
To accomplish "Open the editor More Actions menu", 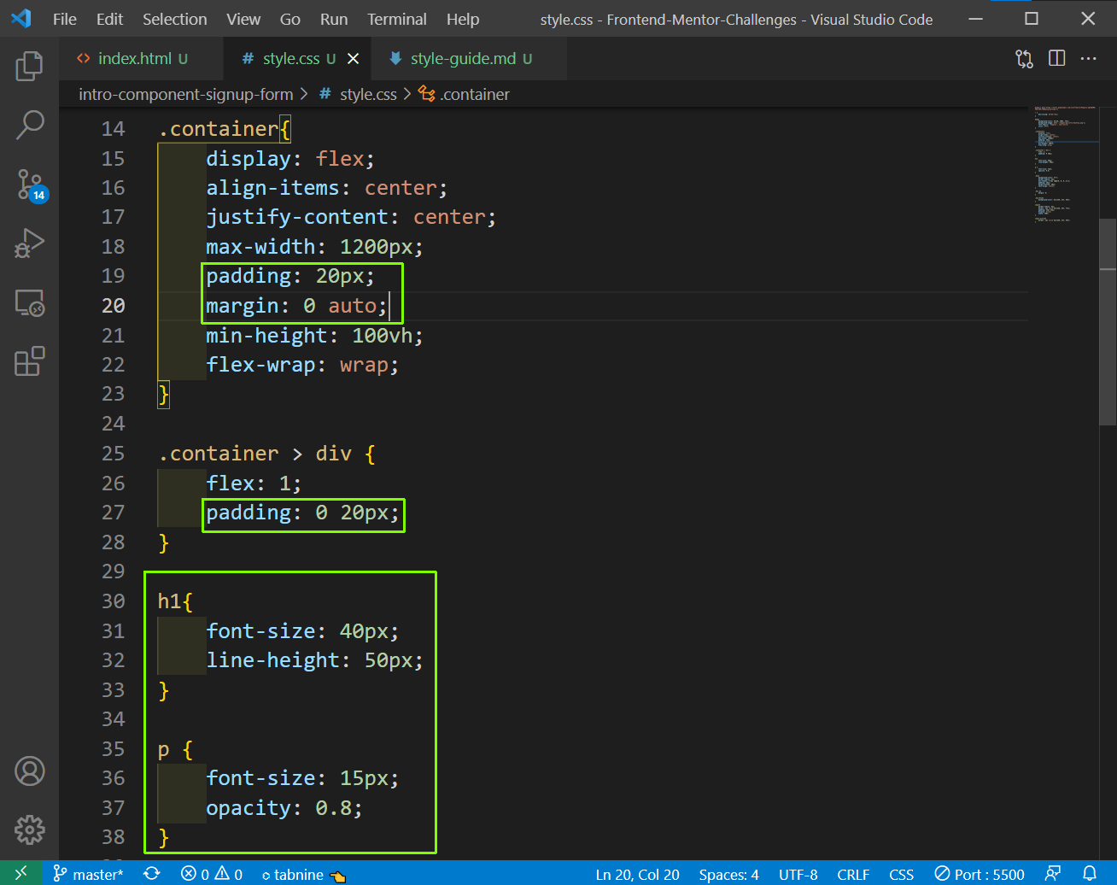I will tap(1088, 58).
